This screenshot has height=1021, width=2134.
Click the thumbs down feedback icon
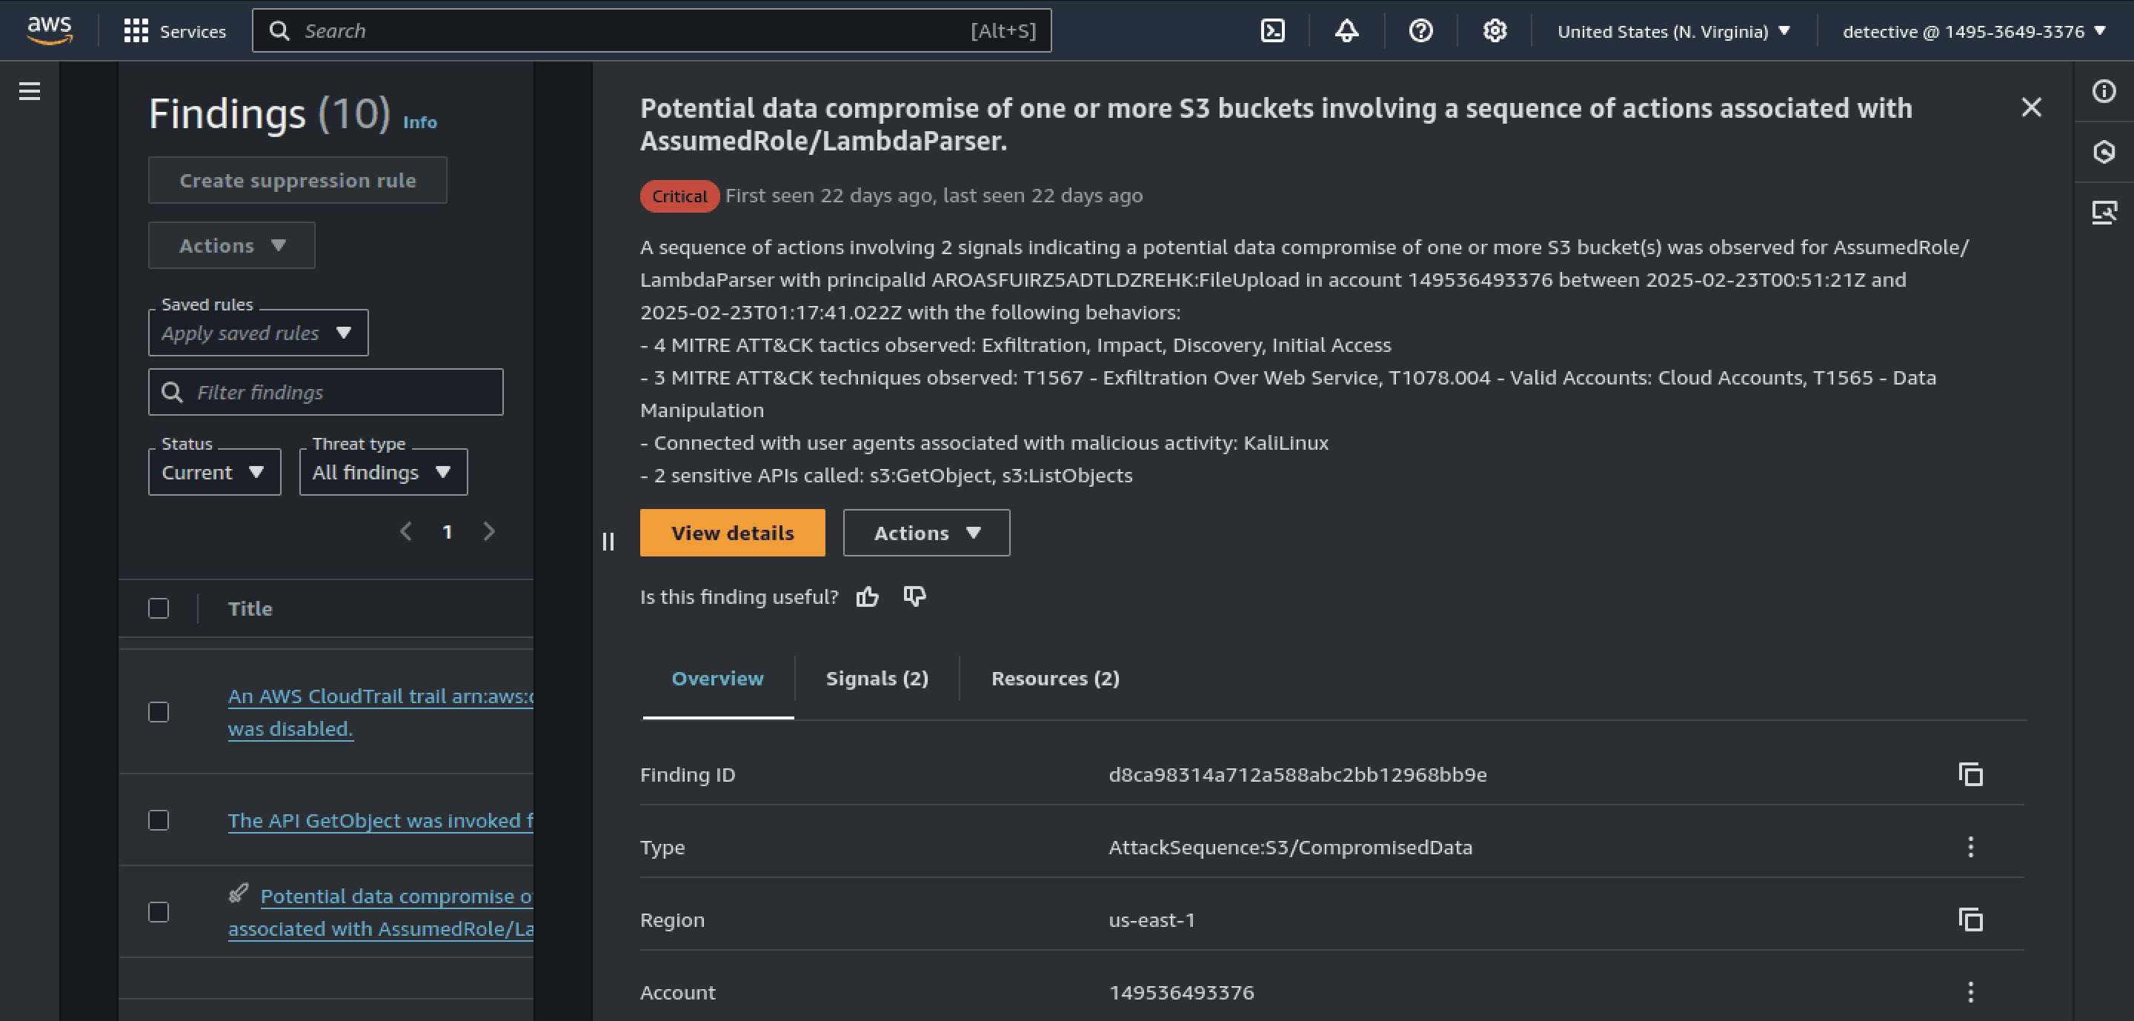[914, 596]
